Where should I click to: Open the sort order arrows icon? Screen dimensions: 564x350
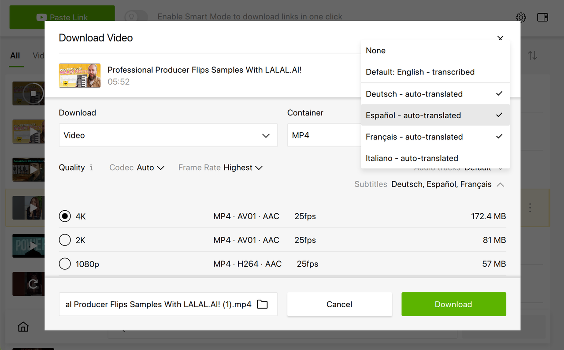533,56
